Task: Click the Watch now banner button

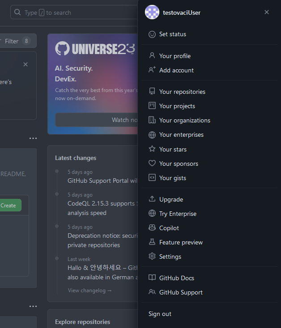Action: pos(97,120)
